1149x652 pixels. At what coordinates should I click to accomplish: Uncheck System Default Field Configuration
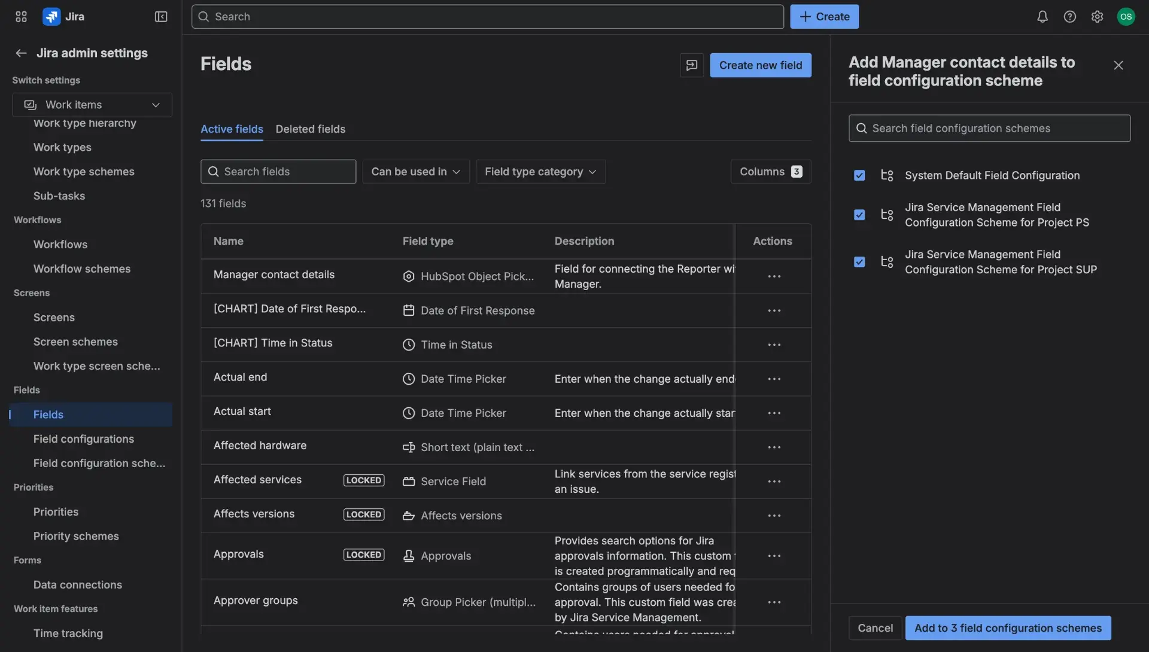pyautogui.click(x=859, y=175)
